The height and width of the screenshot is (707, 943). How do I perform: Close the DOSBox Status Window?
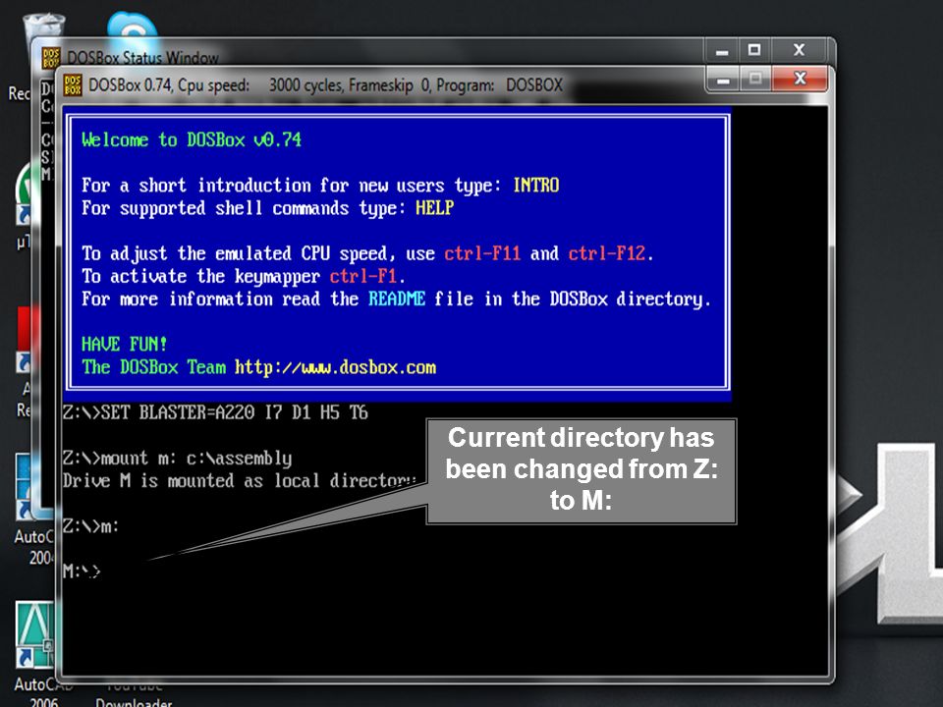pyautogui.click(x=799, y=50)
